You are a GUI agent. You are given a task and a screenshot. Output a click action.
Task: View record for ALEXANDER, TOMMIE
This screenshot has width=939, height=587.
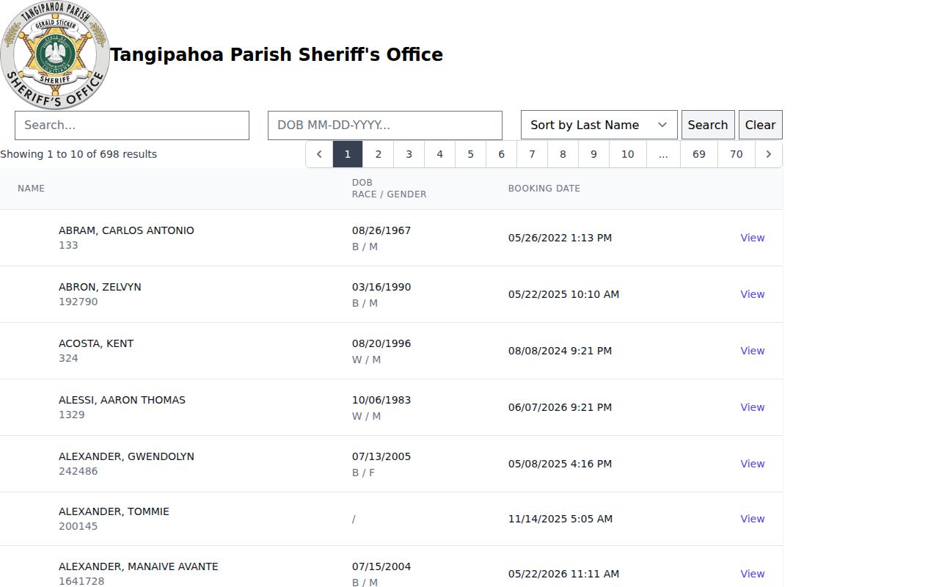(x=753, y=519)
